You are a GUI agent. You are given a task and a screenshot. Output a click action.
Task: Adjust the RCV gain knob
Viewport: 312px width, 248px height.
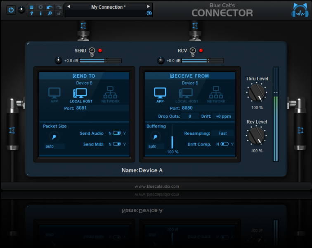161,60
